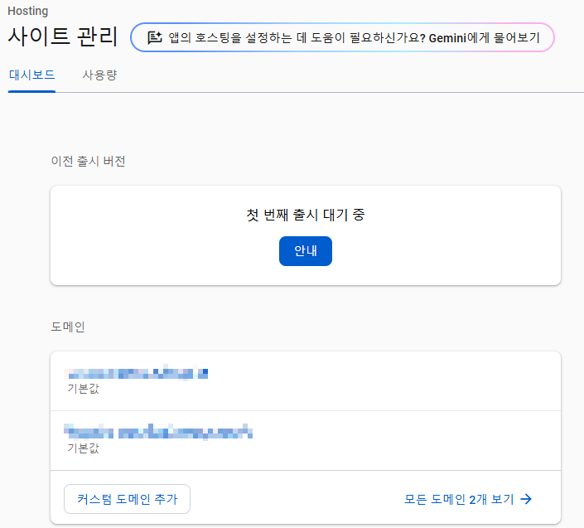Click the 이전 출시 버전 section heading

tap(88, 161)
